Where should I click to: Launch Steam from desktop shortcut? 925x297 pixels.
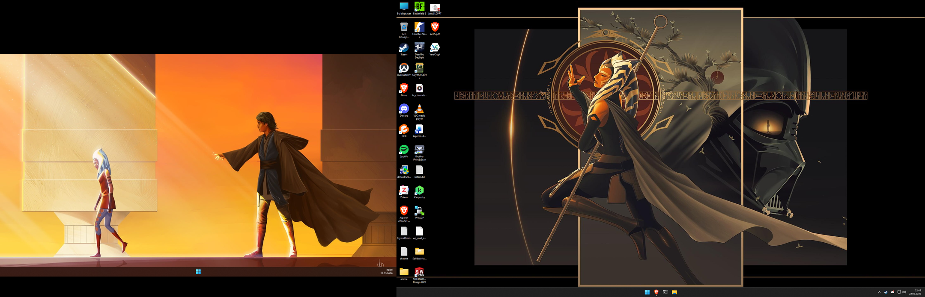404,50
